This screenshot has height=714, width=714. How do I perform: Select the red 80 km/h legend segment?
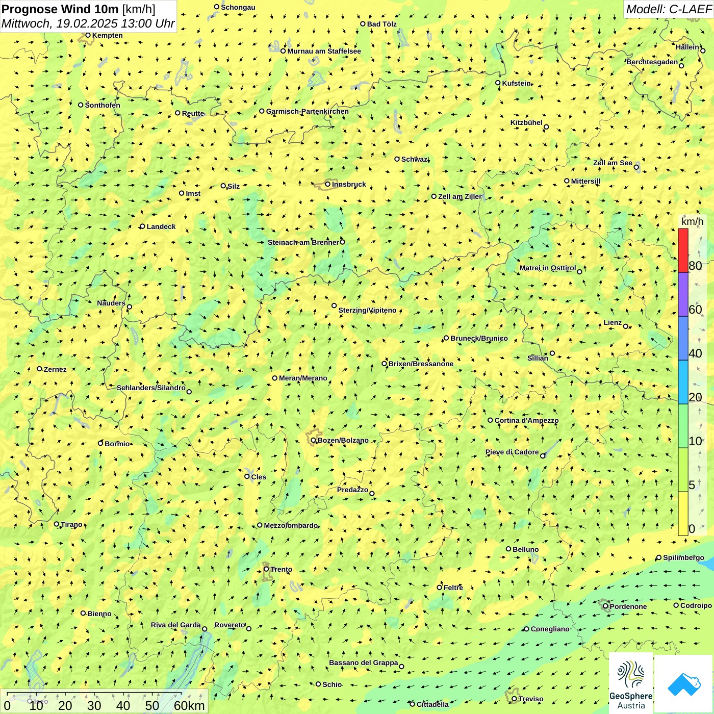click(683, 250)
